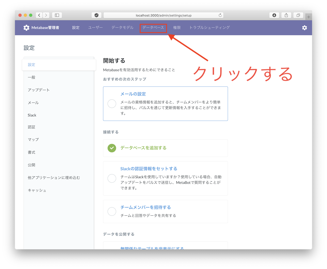Open the settings gear menu in the purple header
Screen dimensions: 327x269
[305, 28]
